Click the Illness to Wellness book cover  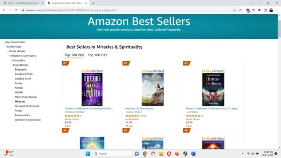click(213, 90)
